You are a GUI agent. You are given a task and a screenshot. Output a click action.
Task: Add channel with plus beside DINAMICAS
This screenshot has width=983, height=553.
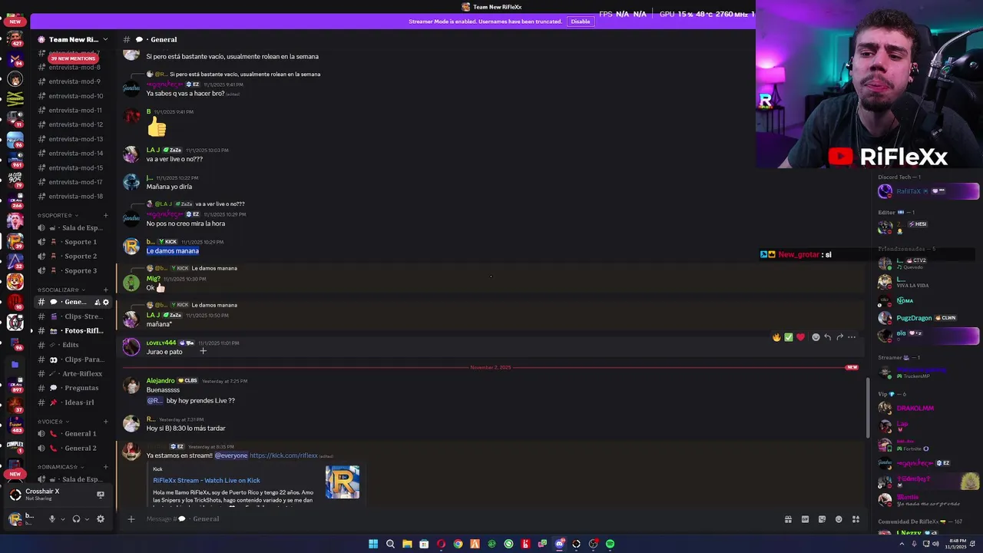tap(105, 467)
